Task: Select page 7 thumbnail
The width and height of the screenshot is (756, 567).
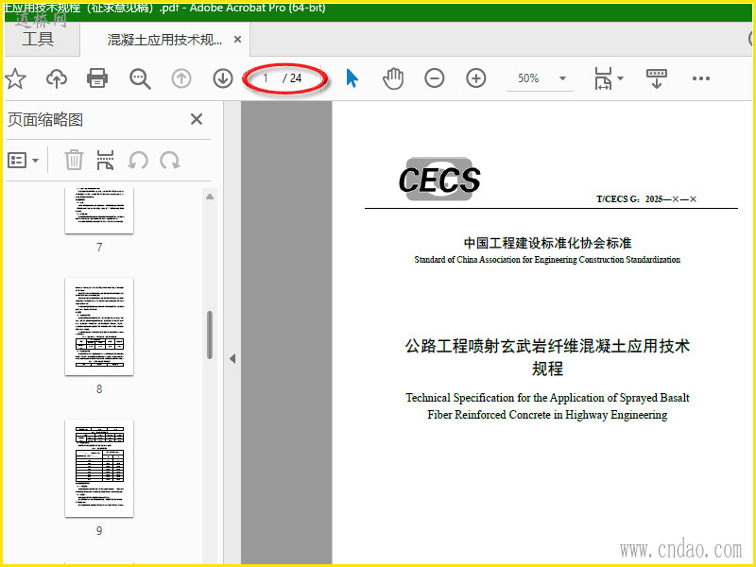Action: click(99, 211)
